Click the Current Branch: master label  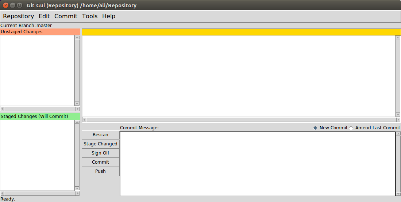click(x=26, y=26)
